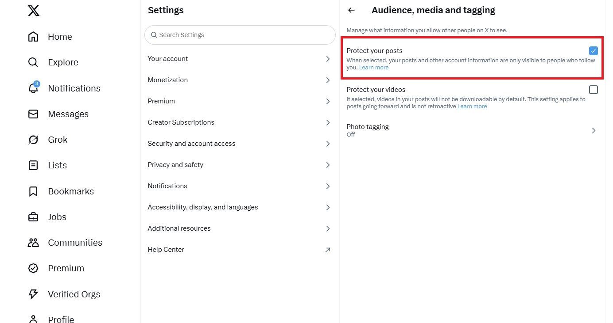Expand Privacy and safety chevron

click(328, 165)
